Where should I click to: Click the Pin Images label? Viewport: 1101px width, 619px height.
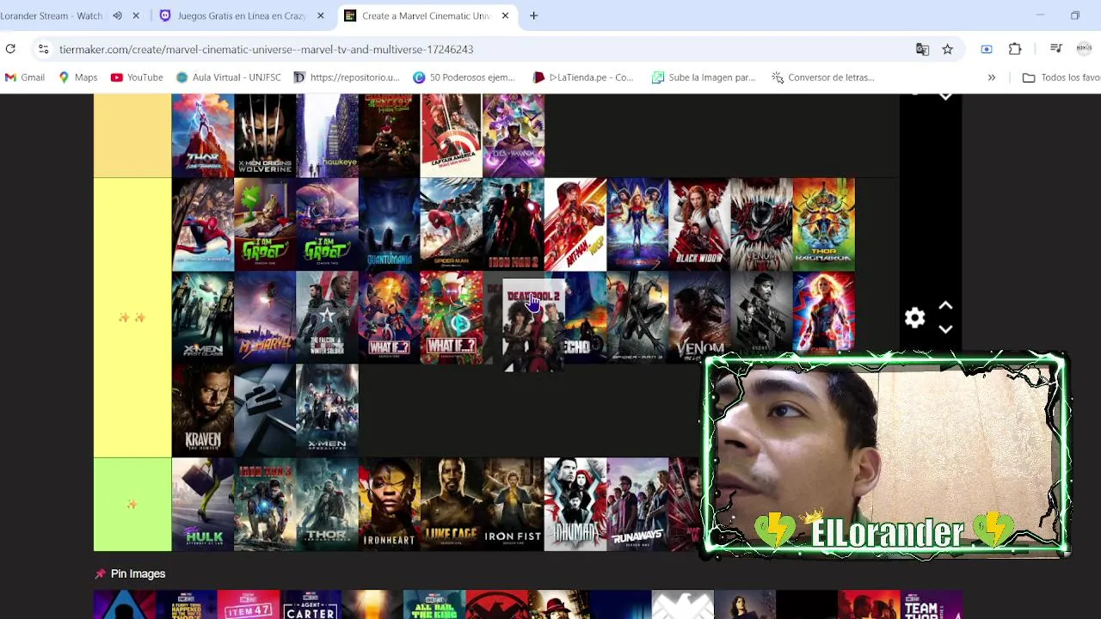point(138,573)
